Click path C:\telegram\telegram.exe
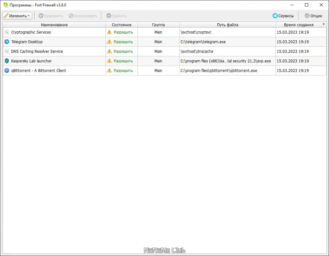 [203, 42]
